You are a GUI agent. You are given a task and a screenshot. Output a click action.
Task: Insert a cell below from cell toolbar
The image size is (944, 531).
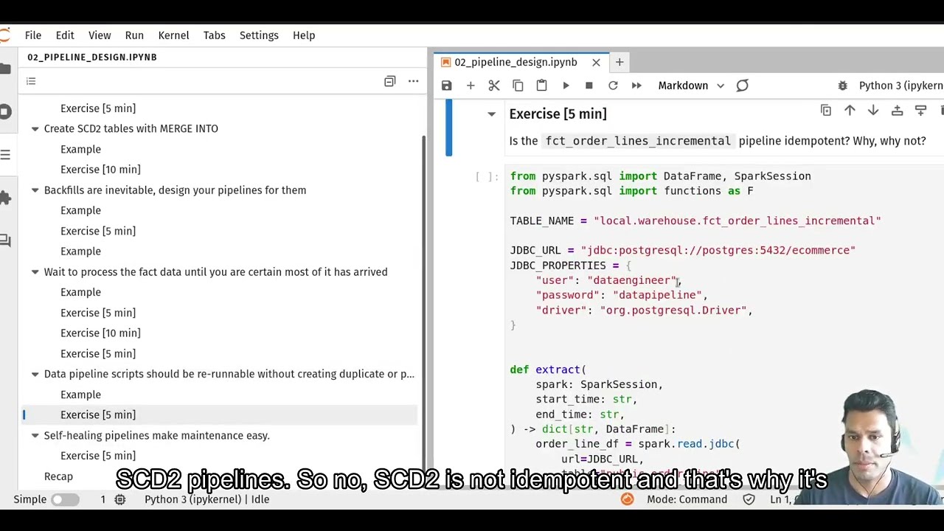pos(920,111)
